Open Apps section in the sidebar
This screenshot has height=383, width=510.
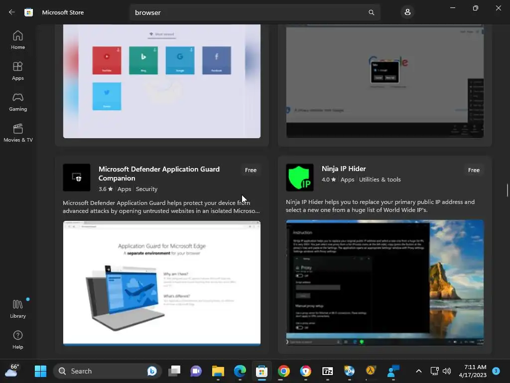click(x=18, y=71)
